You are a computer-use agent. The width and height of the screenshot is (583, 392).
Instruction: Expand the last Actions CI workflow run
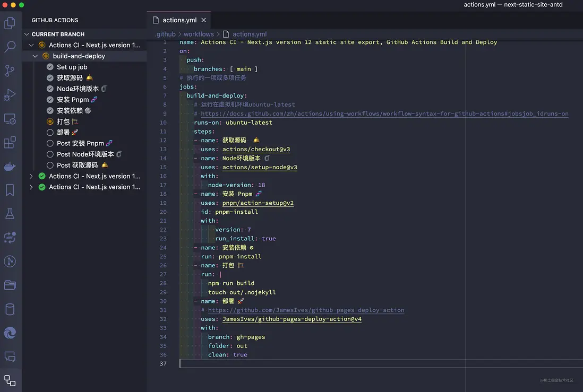(31, 187)
